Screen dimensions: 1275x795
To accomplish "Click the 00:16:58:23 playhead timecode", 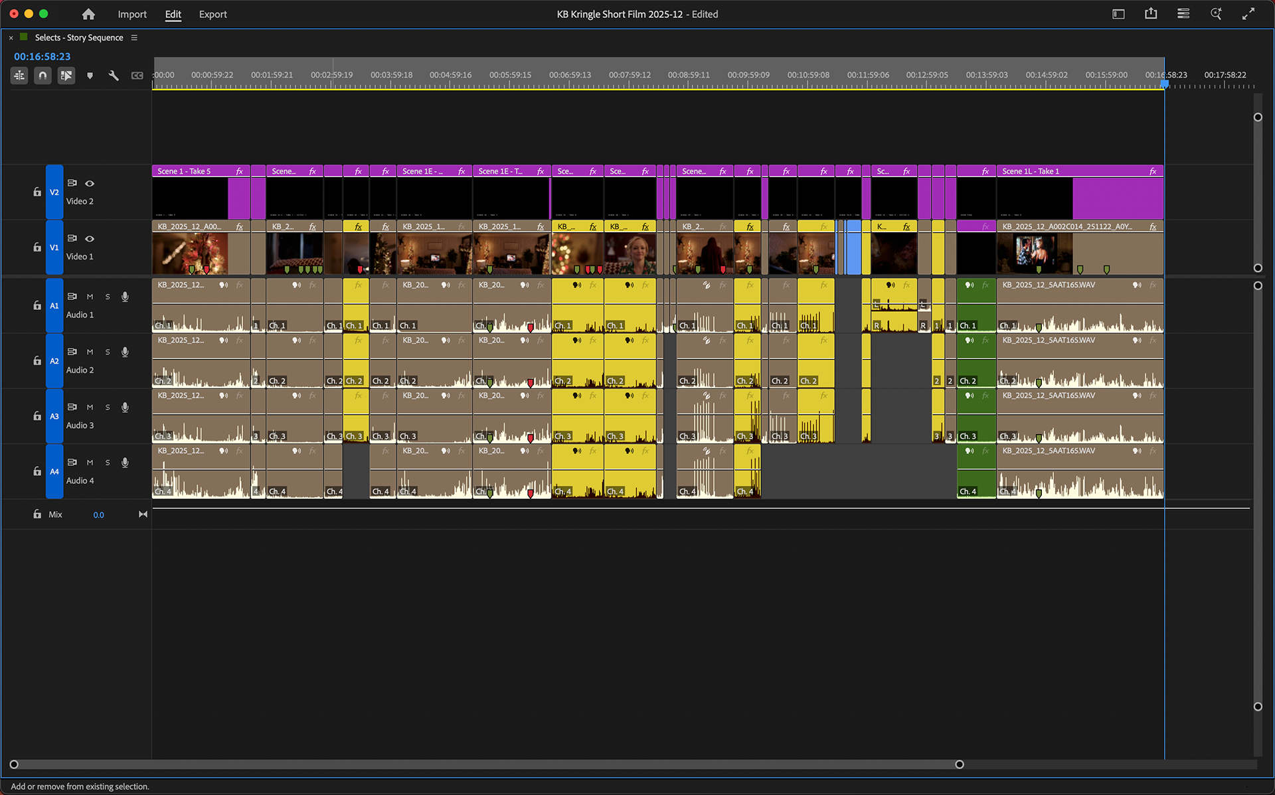I will (42, 56).
